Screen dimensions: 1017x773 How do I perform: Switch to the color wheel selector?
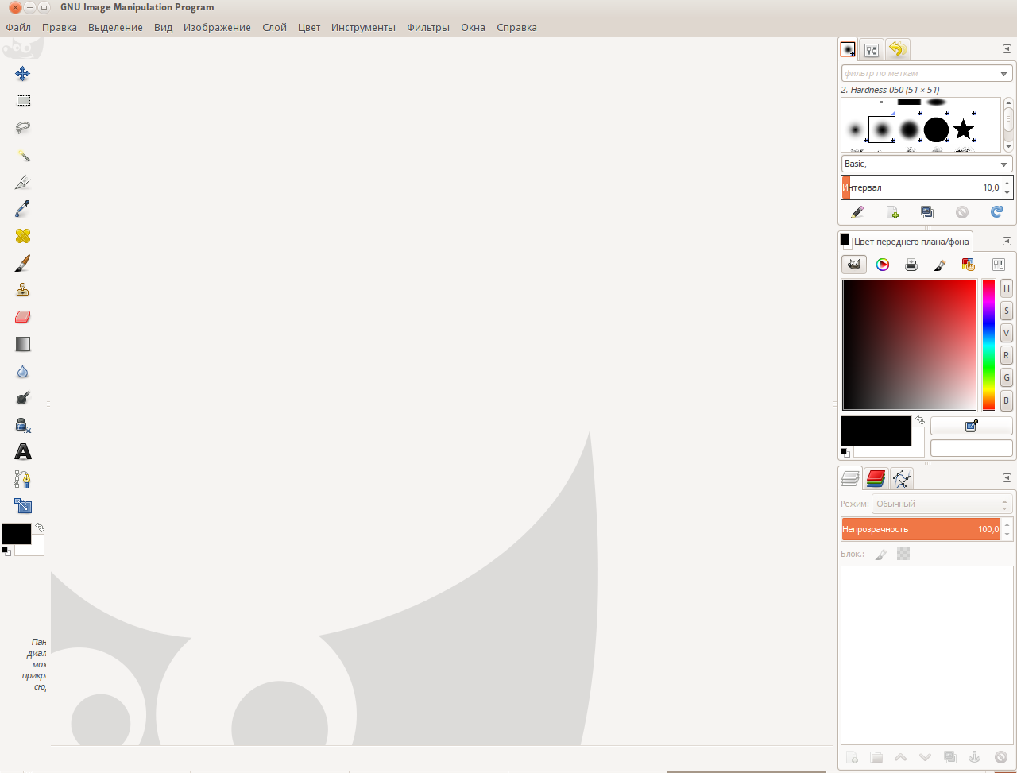(883, 265)
